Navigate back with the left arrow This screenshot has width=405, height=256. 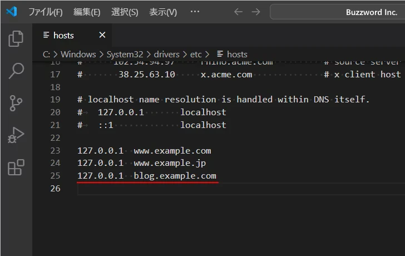238,12
